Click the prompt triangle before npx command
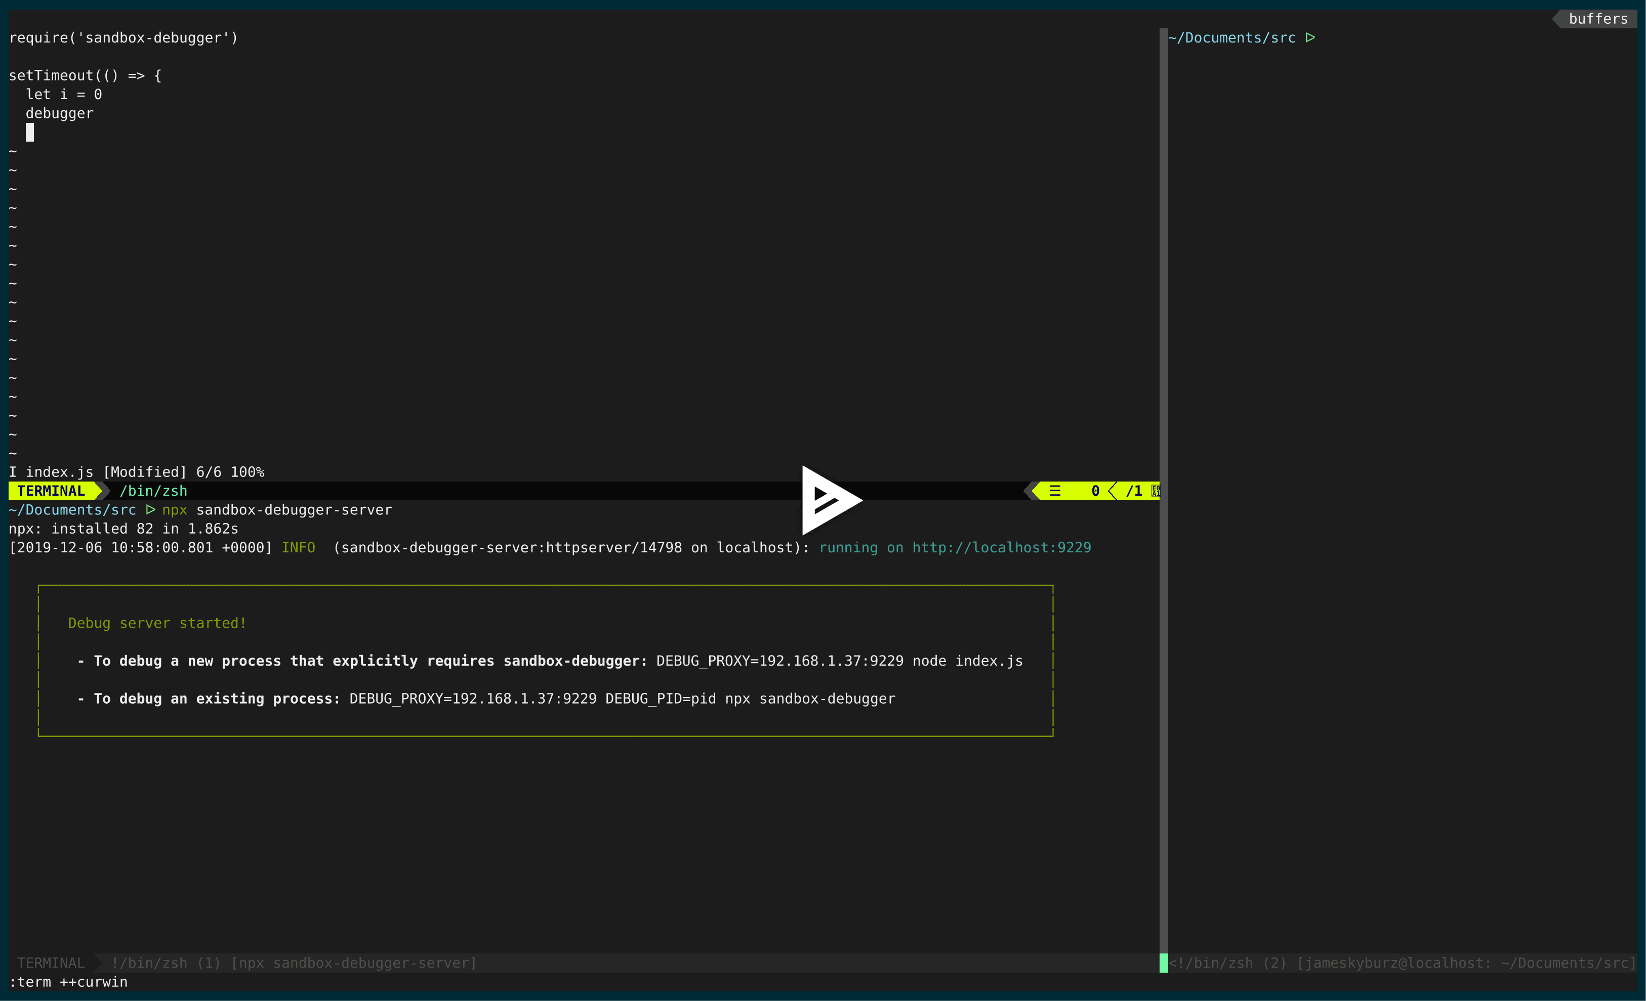 pos(150,509)
